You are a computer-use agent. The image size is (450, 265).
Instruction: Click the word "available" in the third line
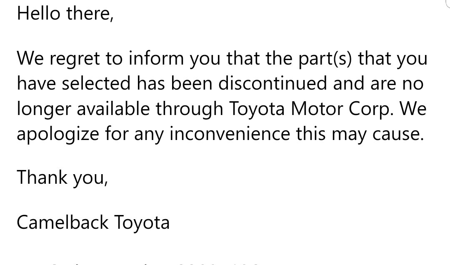coord(113,109)
